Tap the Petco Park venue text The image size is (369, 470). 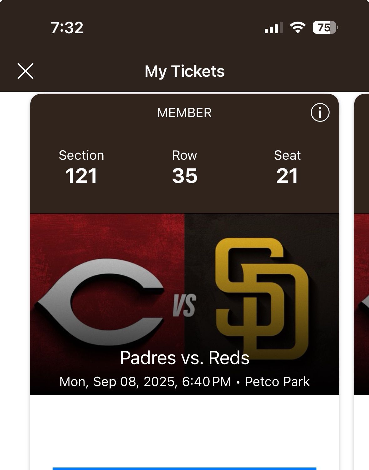[x=277, y=382]
